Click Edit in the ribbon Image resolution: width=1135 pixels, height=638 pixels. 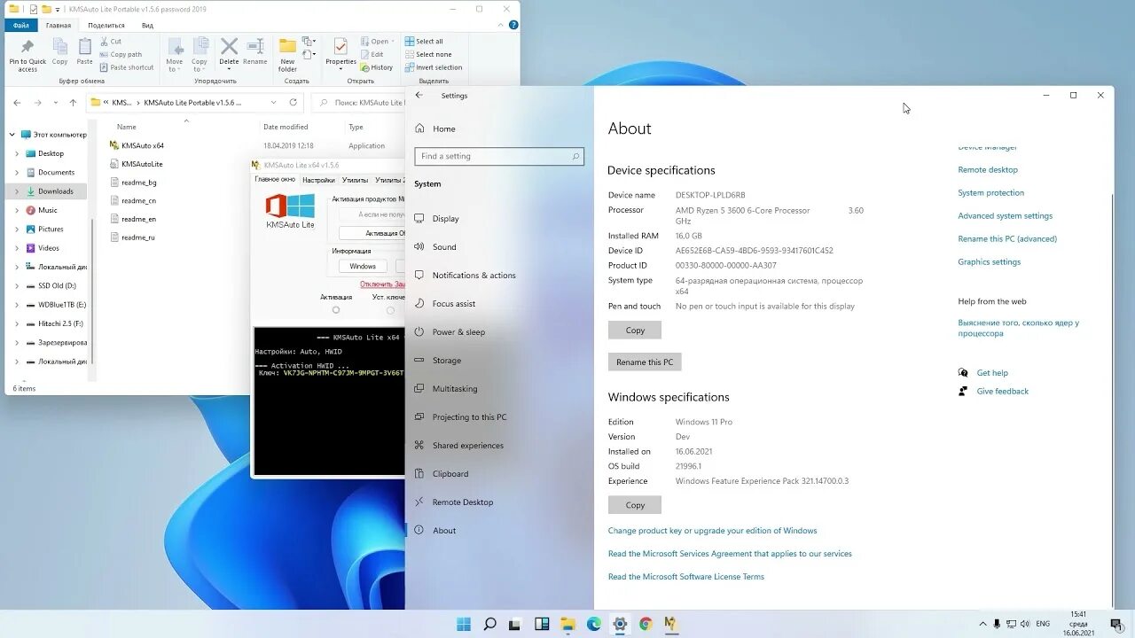[372, 54]
